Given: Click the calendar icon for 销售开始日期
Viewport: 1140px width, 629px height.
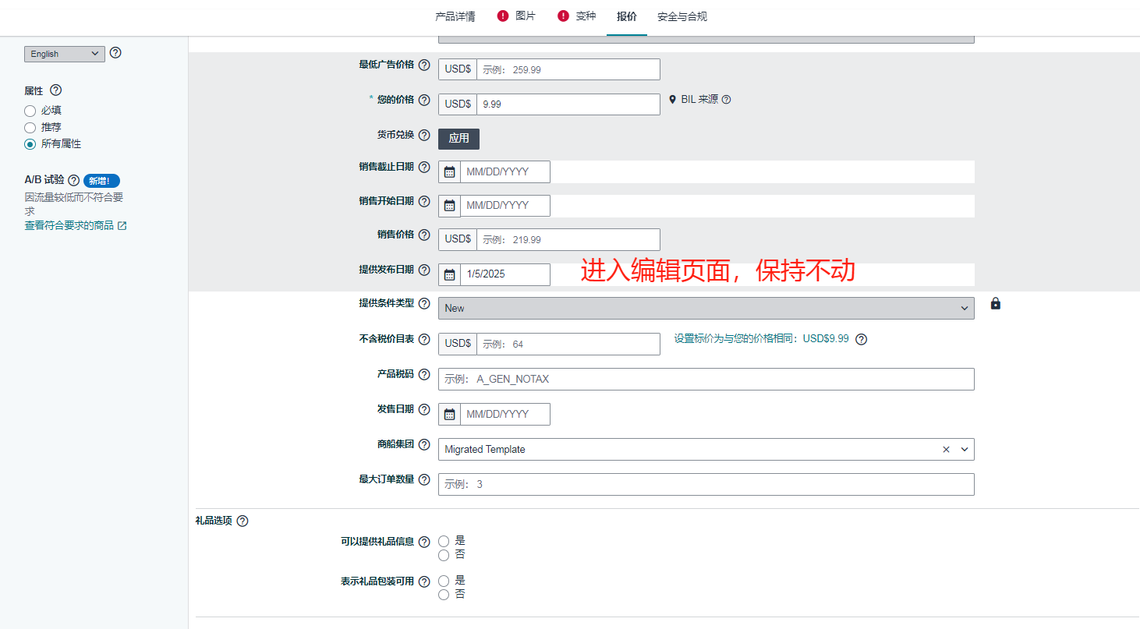Looking at the screenshot, I should click(449, 206).
